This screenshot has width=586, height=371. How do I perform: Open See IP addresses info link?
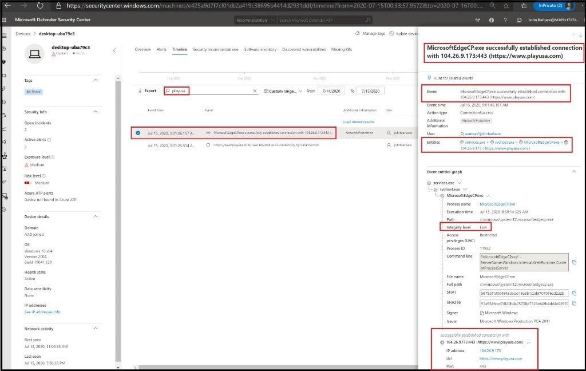click(42, 312)
